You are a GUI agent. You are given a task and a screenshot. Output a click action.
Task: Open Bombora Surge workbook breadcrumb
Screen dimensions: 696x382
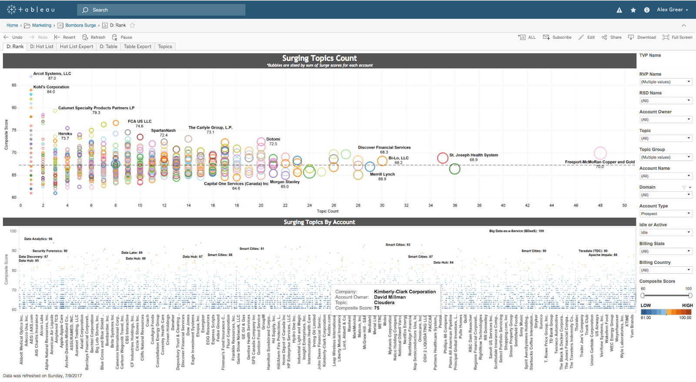[77, 25]
